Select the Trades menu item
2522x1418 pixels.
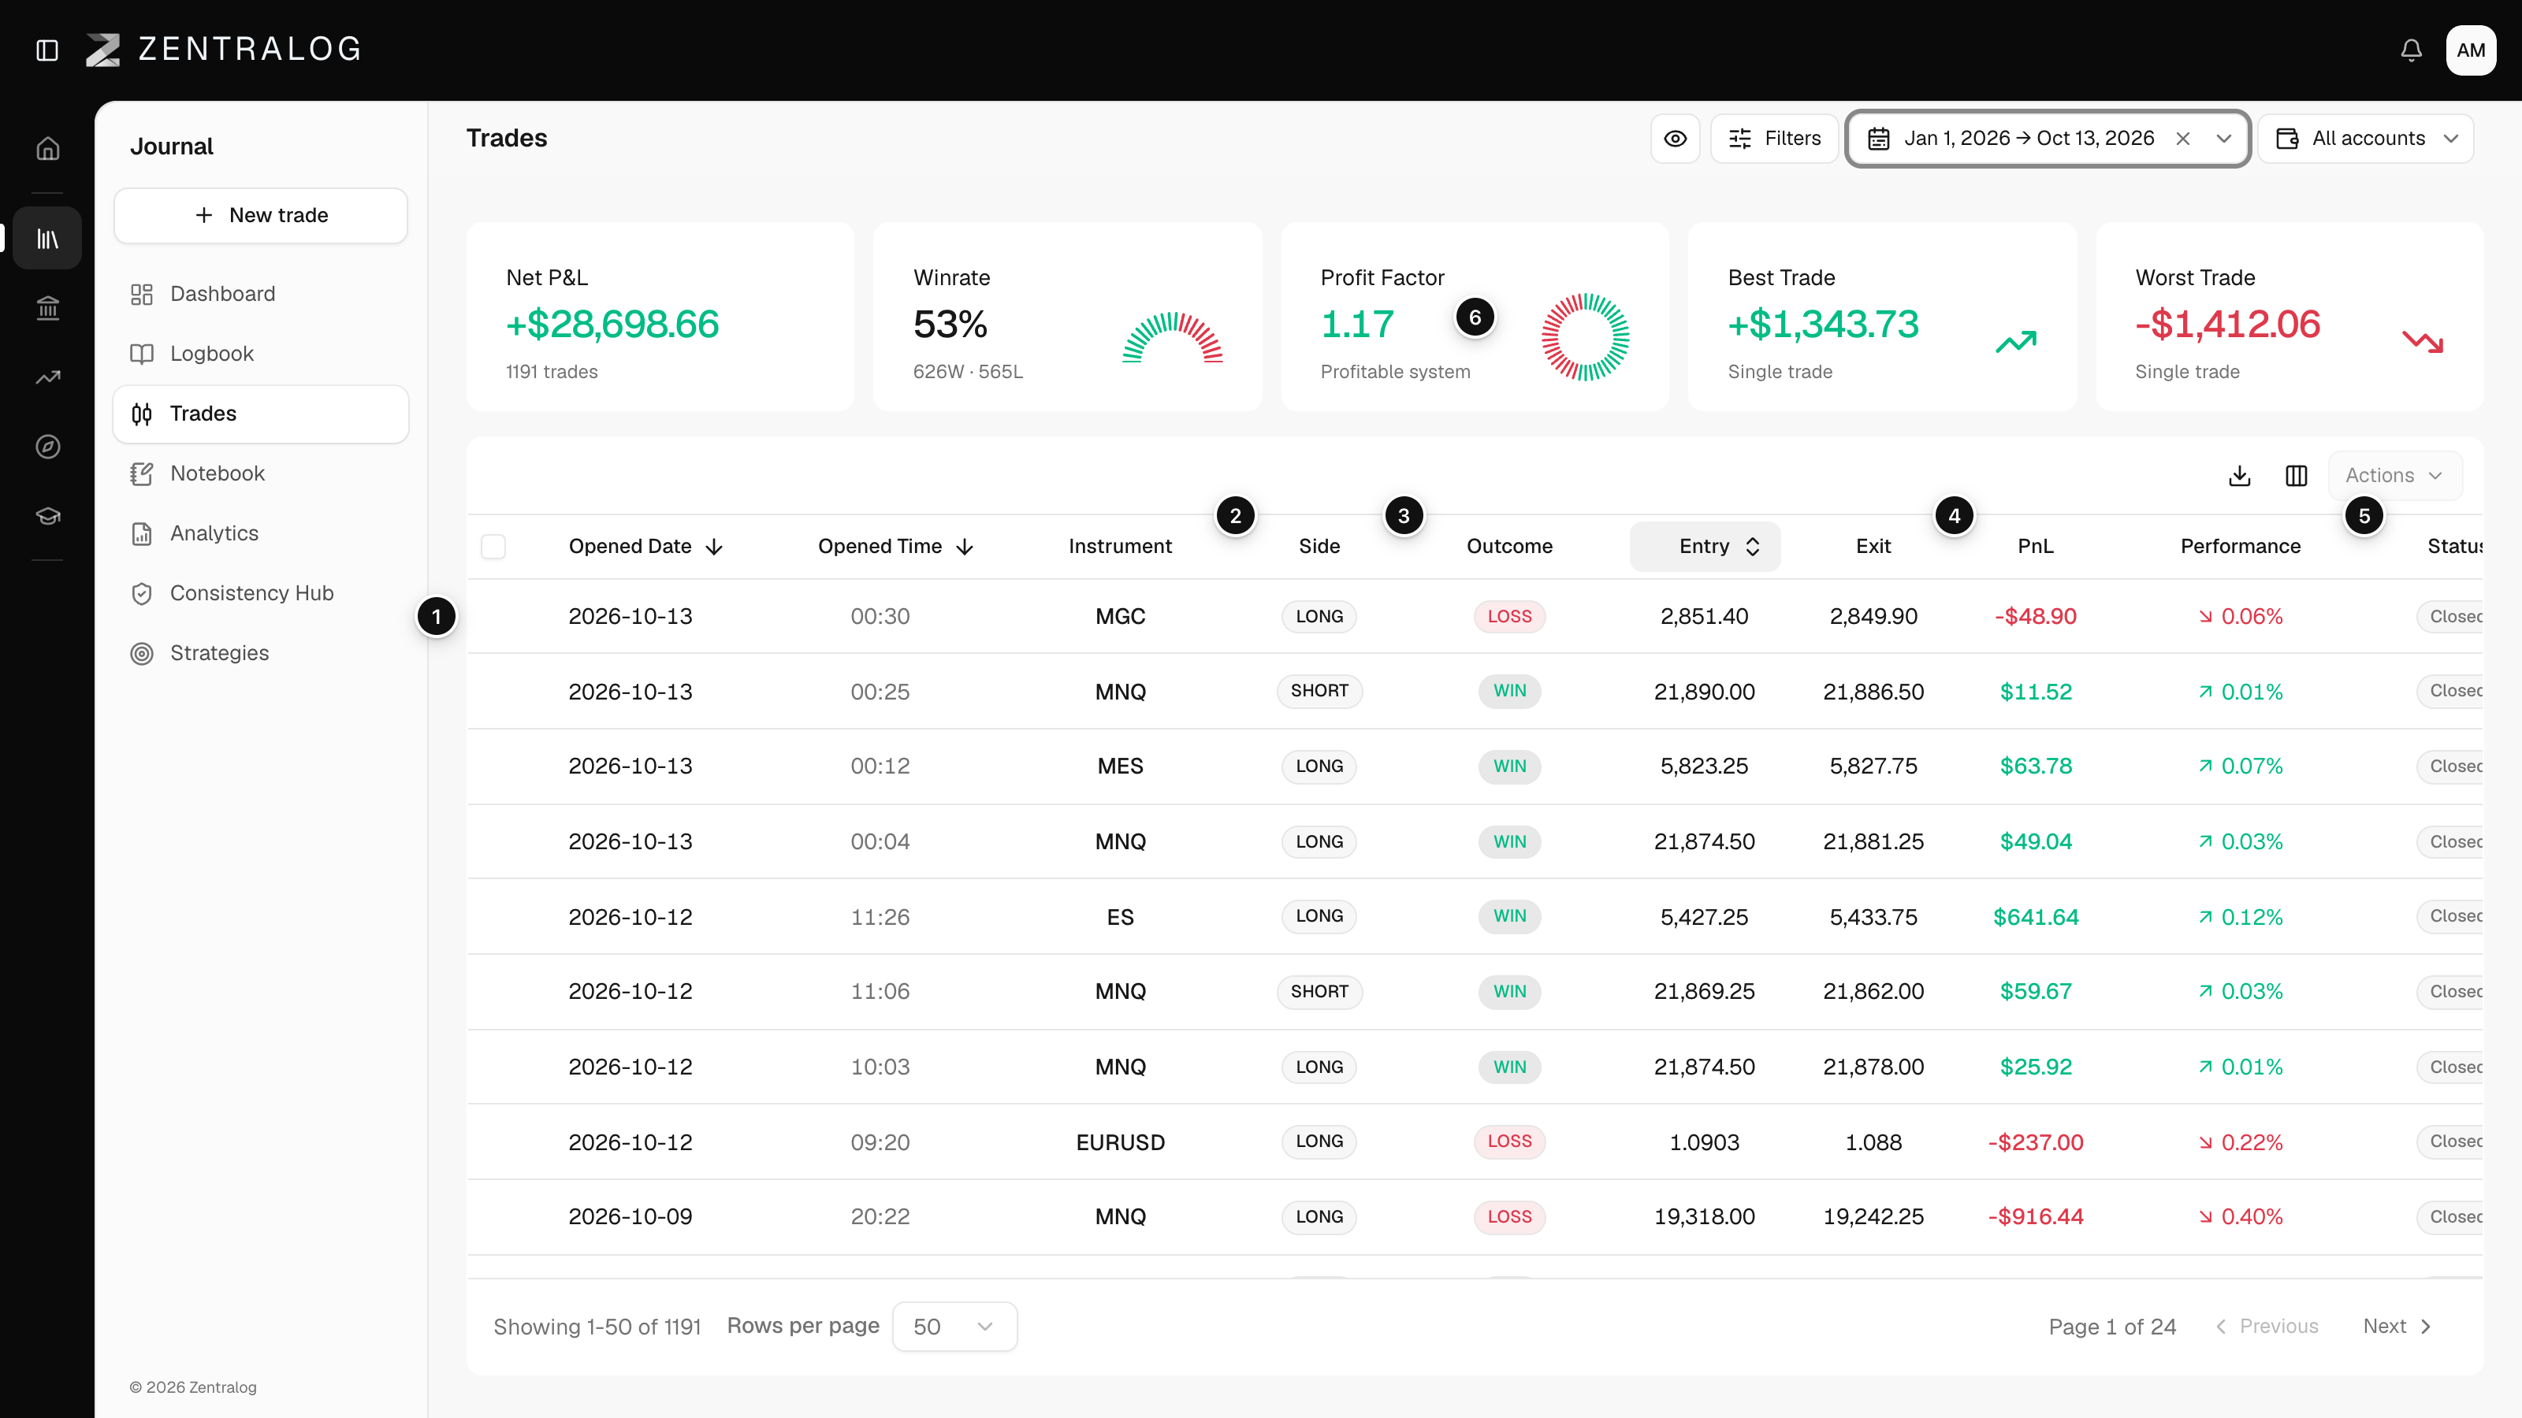coord(260,414)
